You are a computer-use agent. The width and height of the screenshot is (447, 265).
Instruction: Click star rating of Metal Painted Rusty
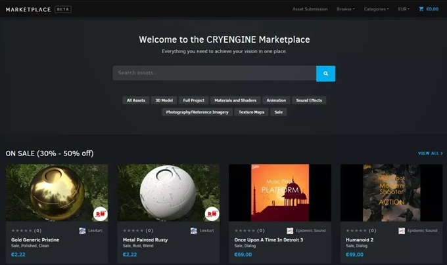[x=133, y=231]
